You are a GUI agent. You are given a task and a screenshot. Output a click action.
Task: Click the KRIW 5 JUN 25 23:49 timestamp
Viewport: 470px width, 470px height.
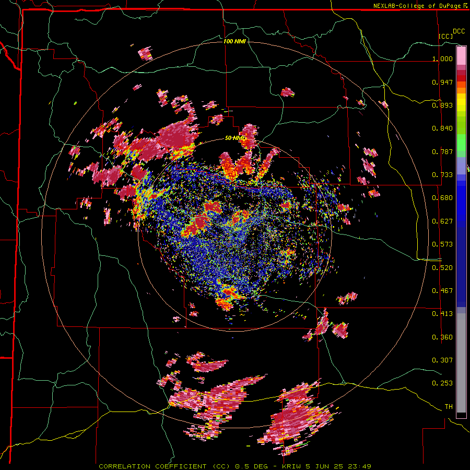pos(327,466)
